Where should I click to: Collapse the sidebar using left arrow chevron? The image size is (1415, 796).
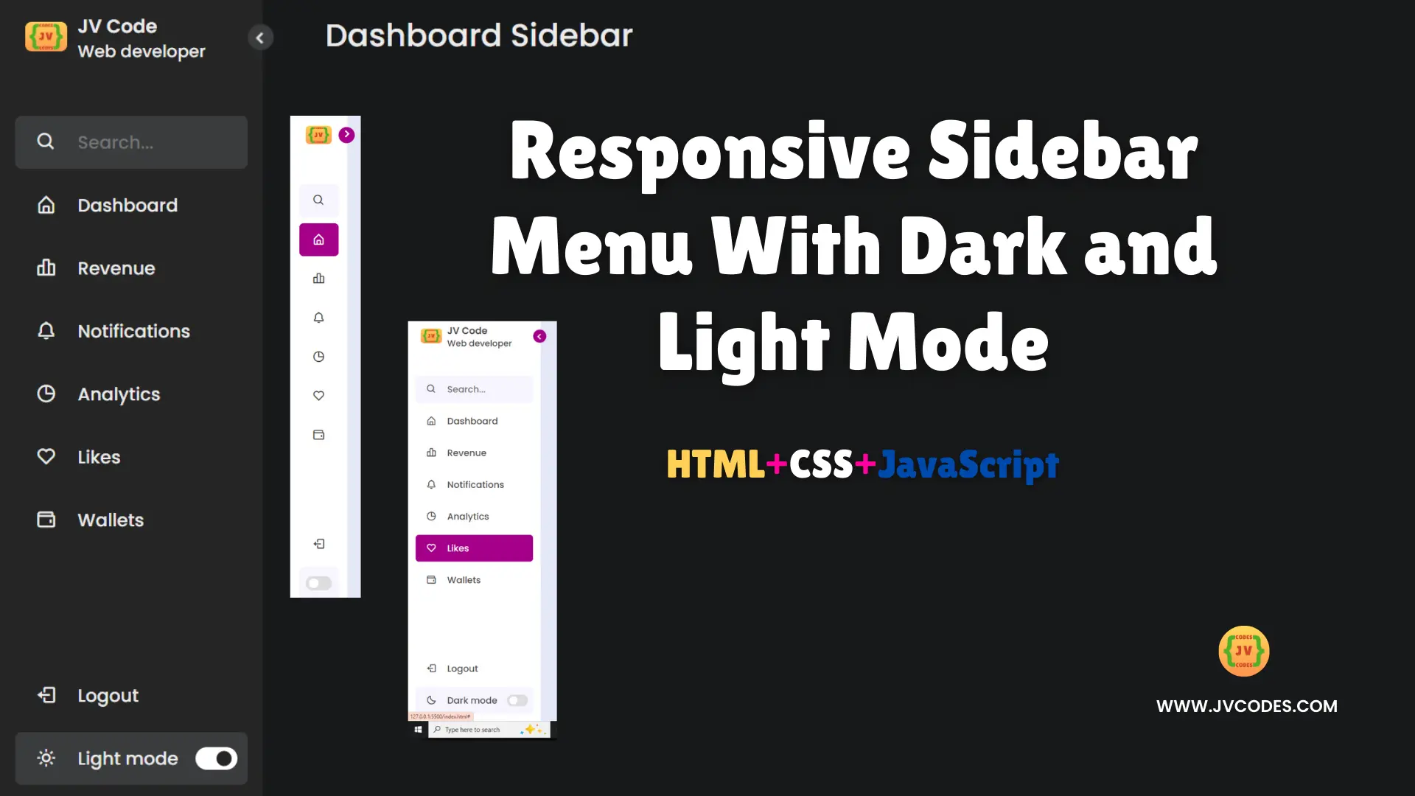(260, 38)
